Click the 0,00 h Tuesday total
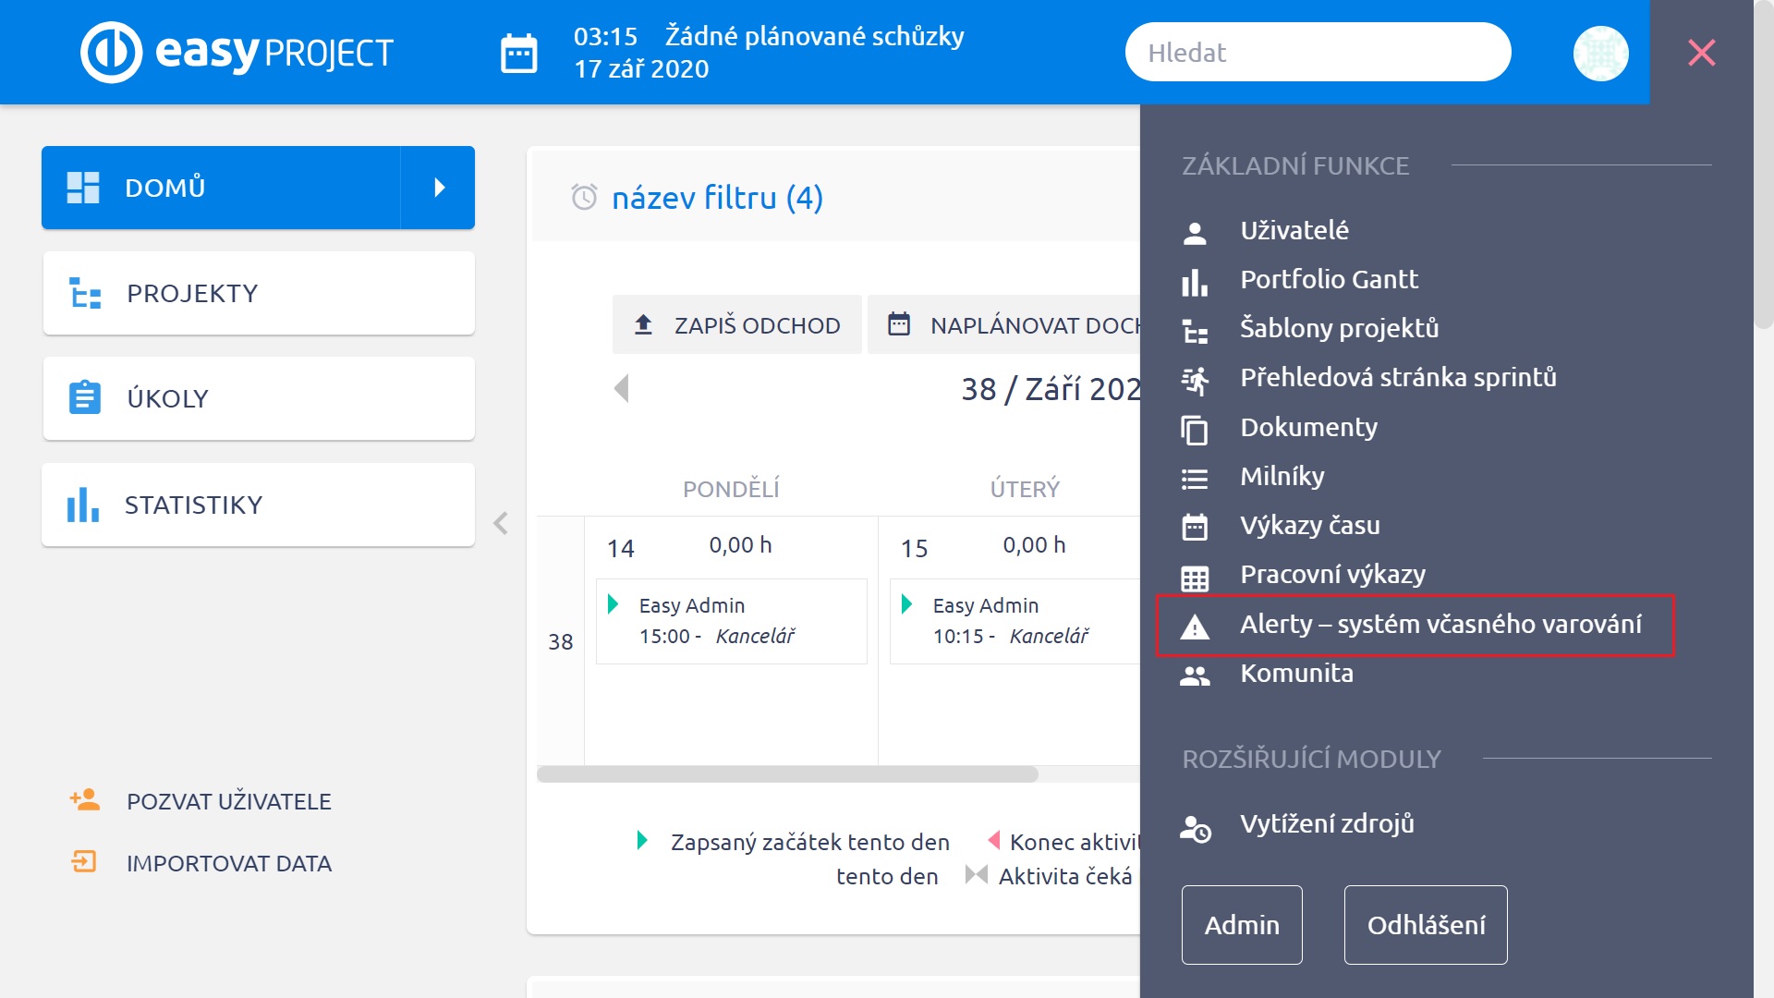This screenshot has height=998, width=1774. tap(1034, 545)
